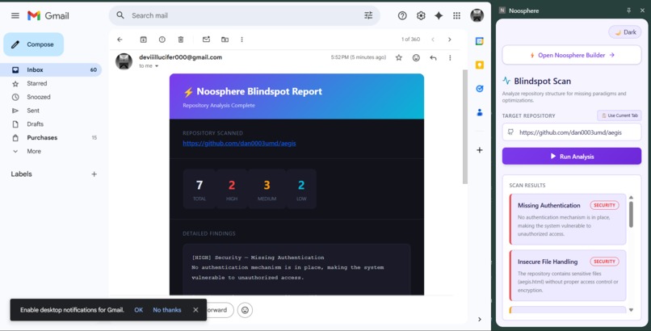Open the Support help icon

402,16
